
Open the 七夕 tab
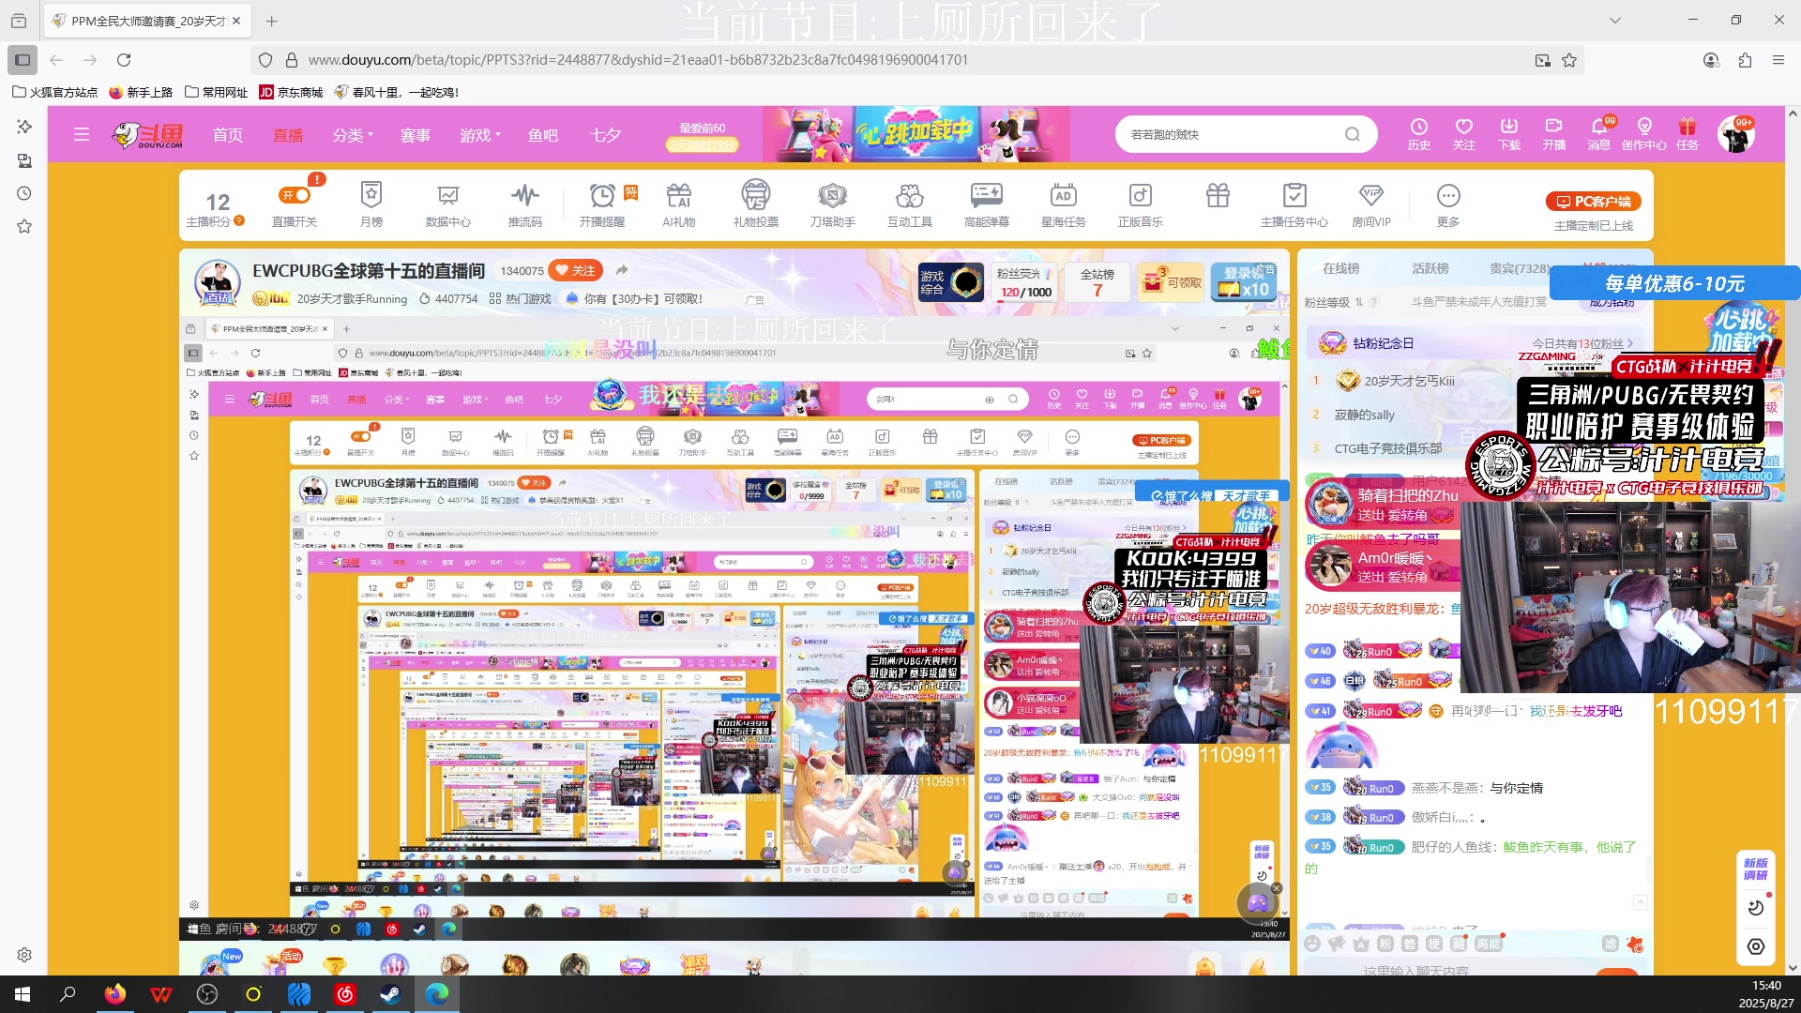[605, 135]
